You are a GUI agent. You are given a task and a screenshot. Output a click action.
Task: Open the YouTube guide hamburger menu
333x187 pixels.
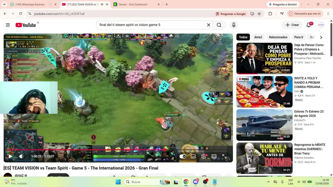tap(8, 25)
